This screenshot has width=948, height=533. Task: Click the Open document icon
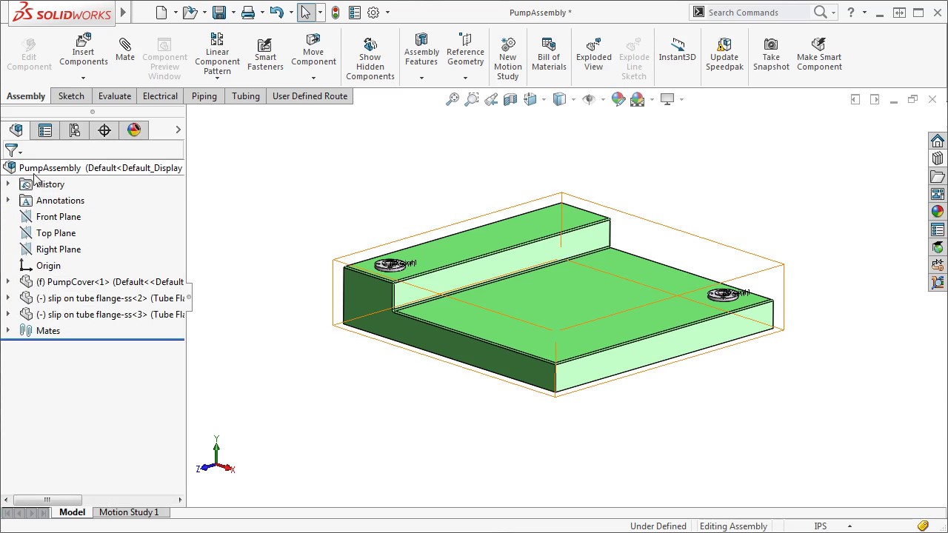pos(190,12)
